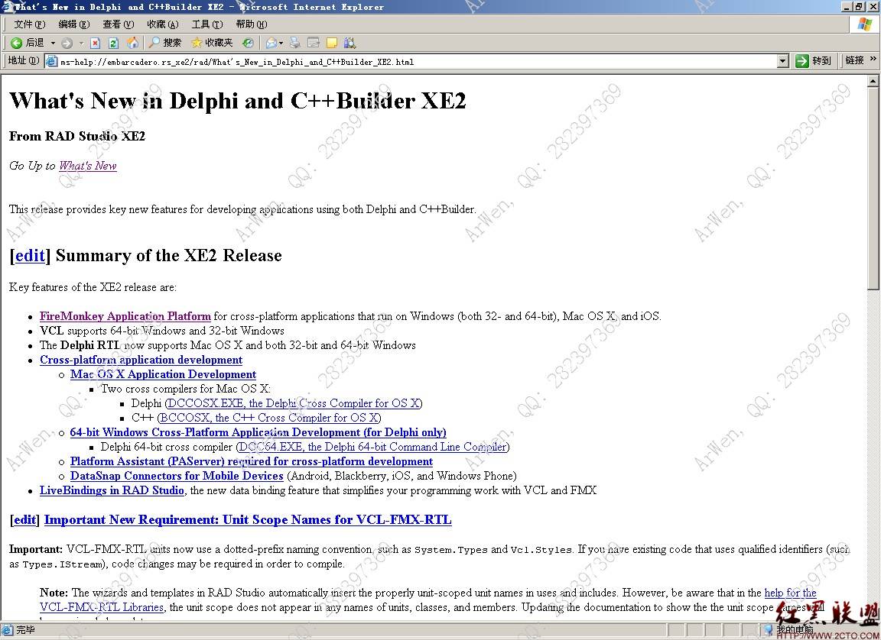Screen dimensions: 881x640
Task: Open Mac OS X Application Development link
Action: 163,375
